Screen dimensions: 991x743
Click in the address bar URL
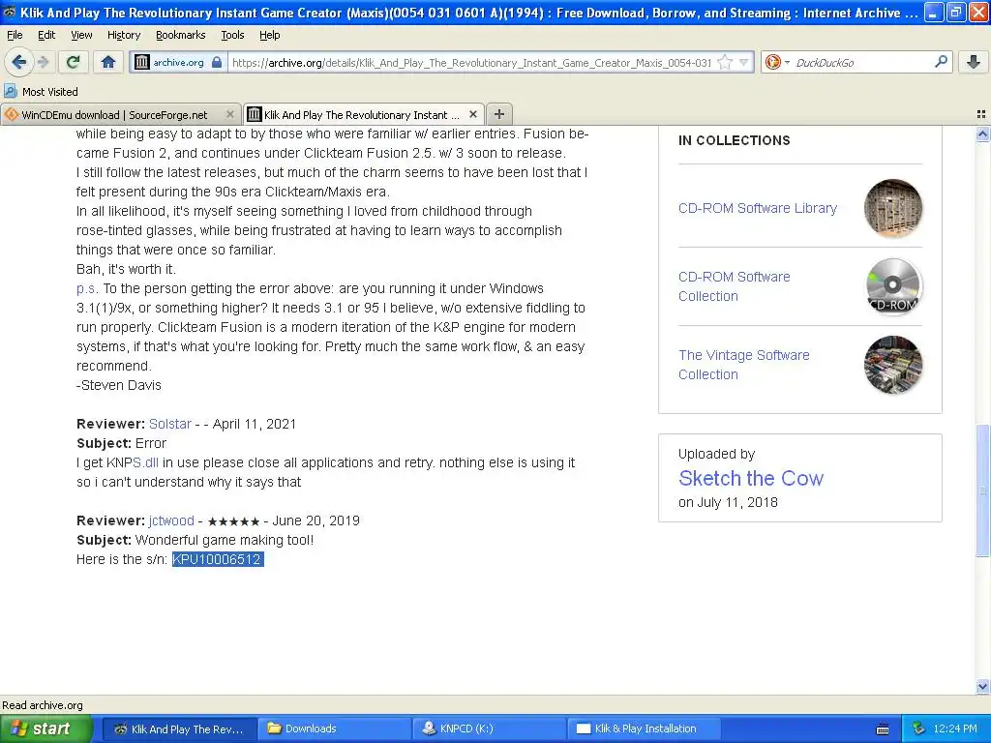point(471,63)
